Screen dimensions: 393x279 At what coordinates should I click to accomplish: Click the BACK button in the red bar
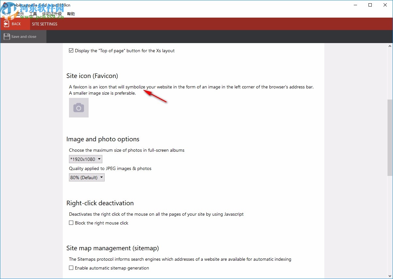pos(15,24)
